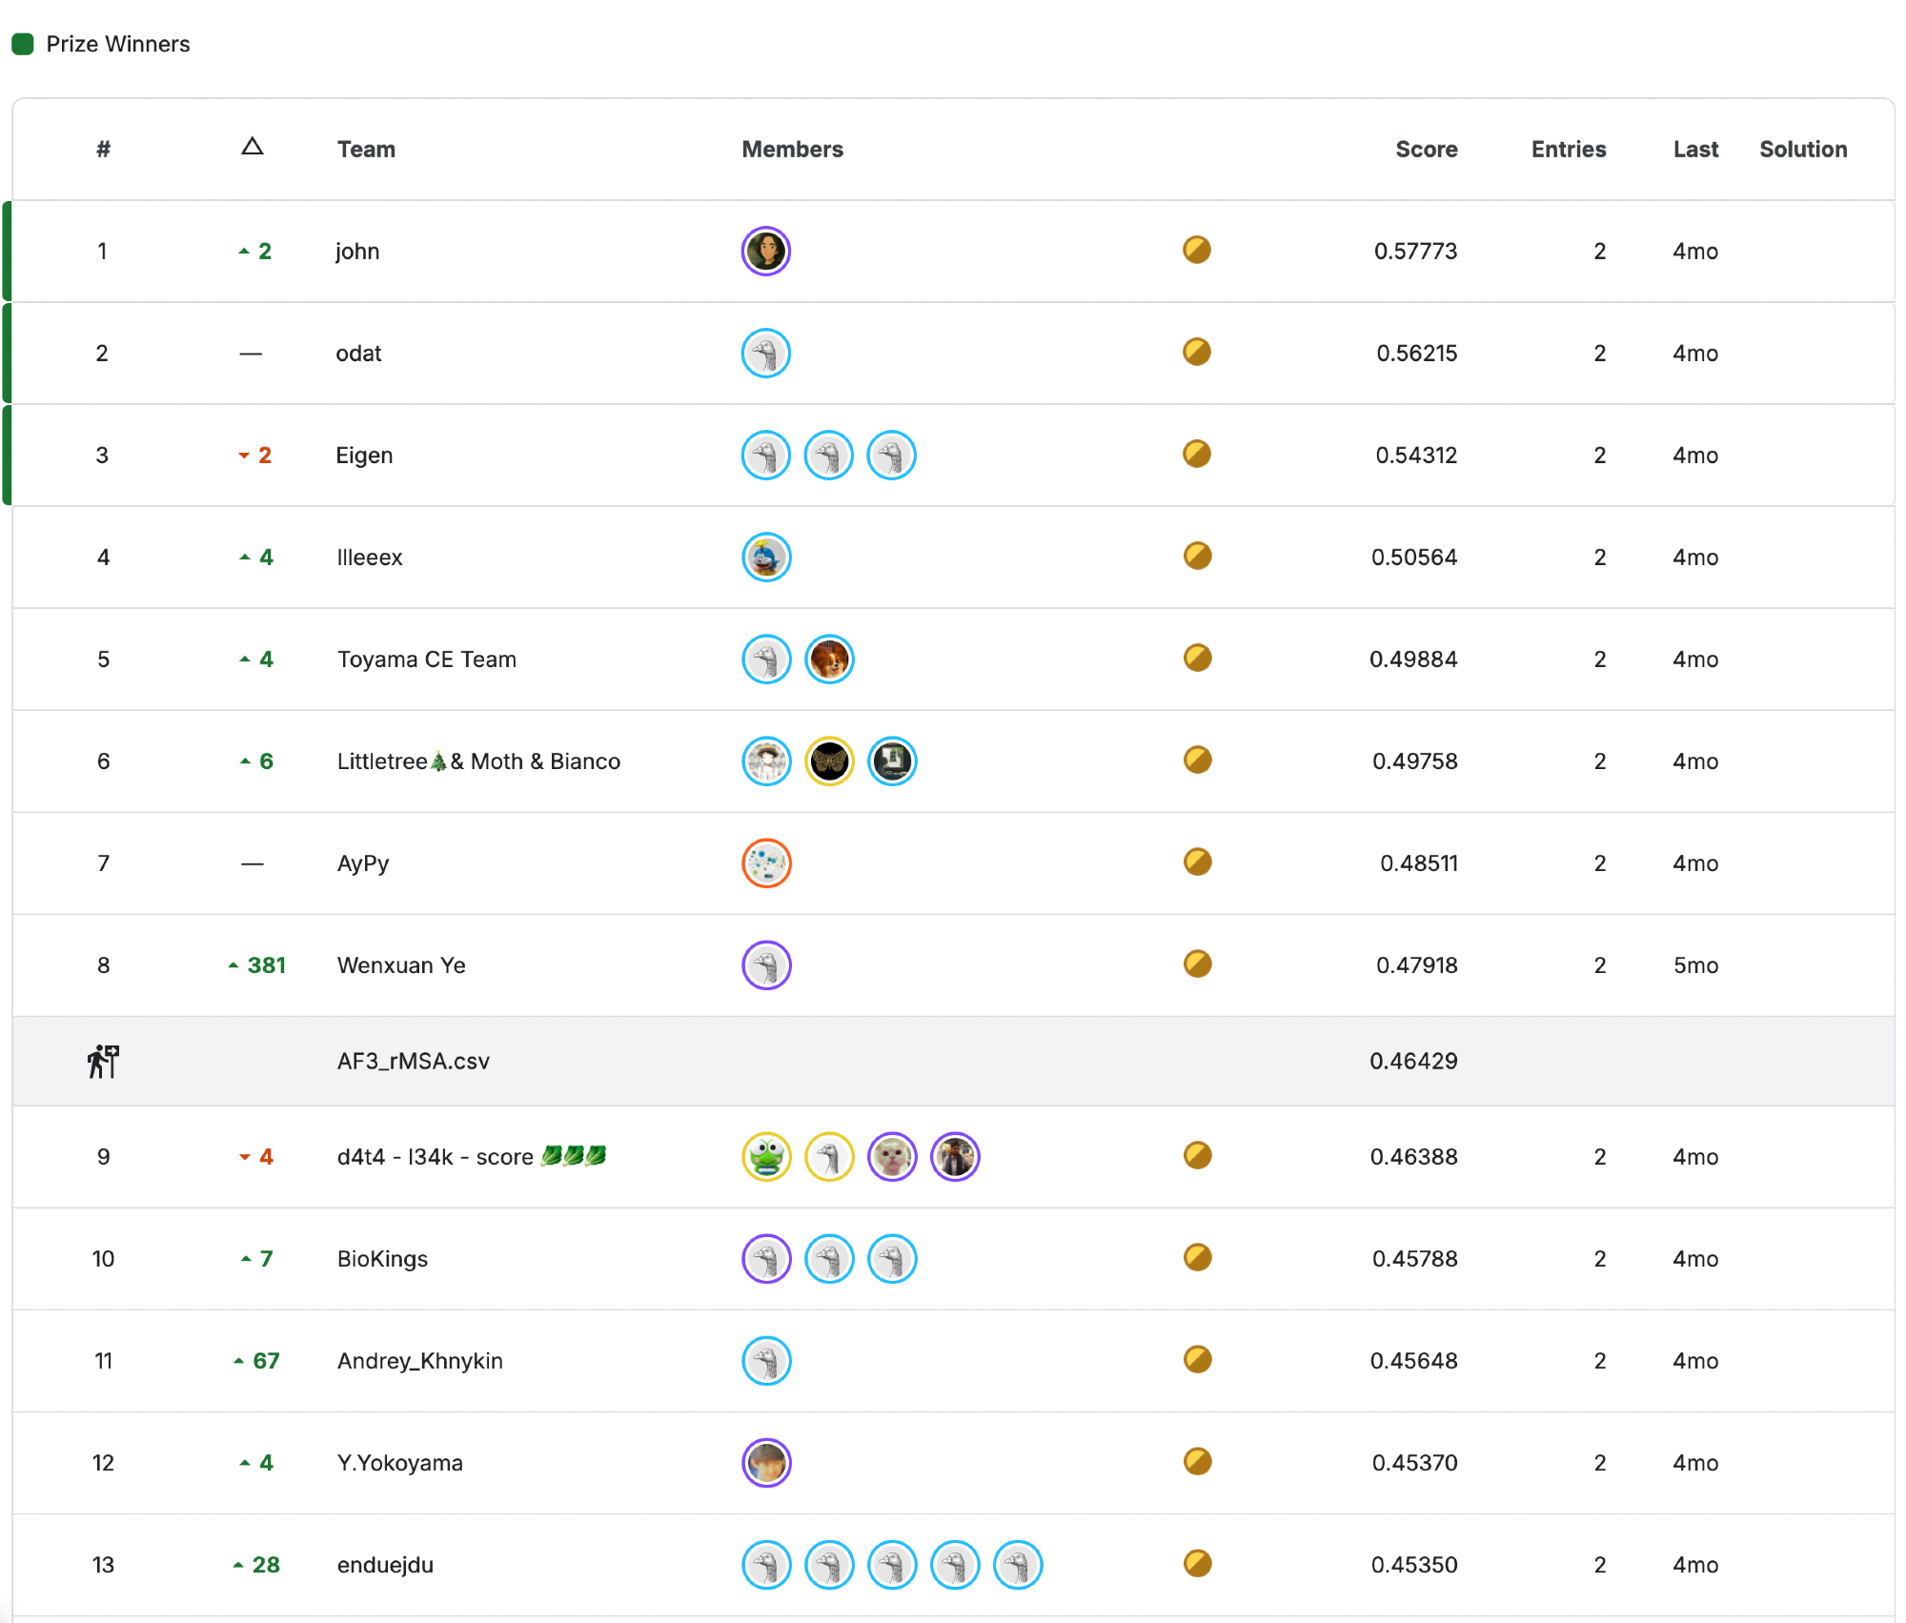
Task: Click the Entries column header
Action: pos(1568,149)
